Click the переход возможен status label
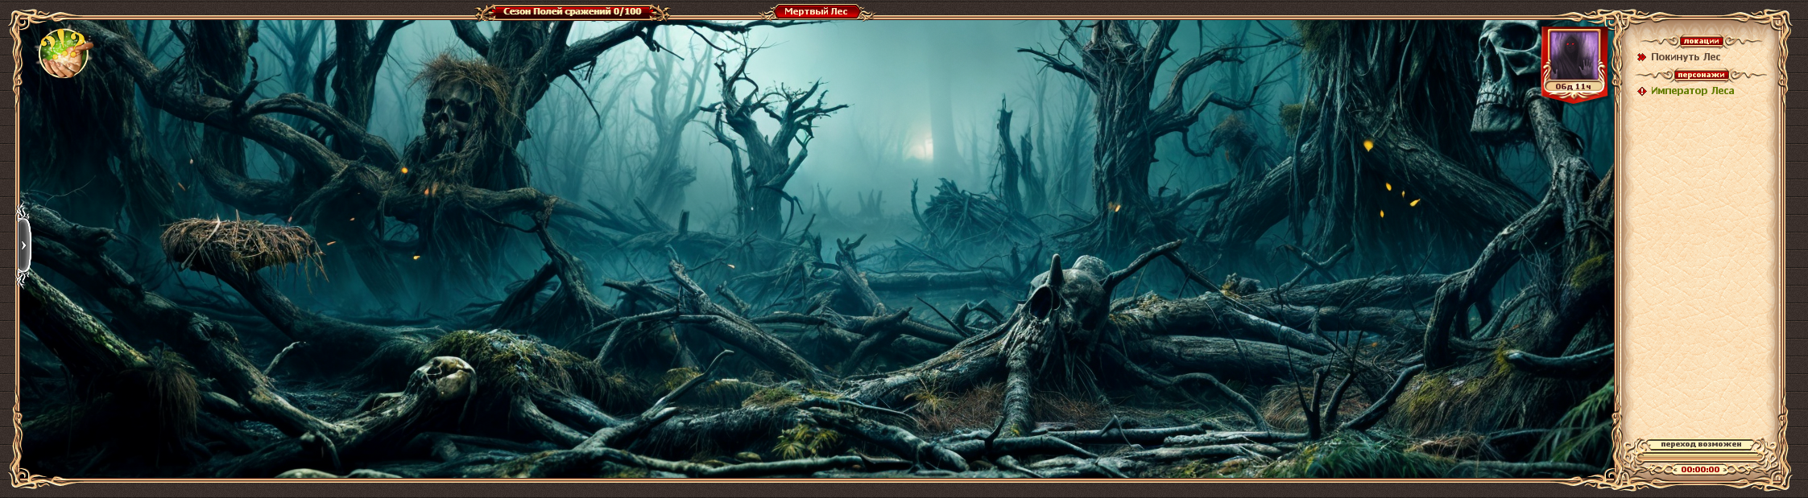Image resolution: width=1808 pixels, height=498 pixels. 1700,444
